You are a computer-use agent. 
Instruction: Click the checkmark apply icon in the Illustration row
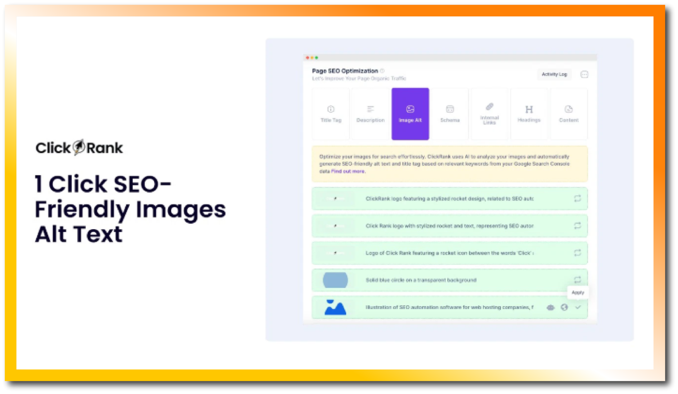(578, 307)
